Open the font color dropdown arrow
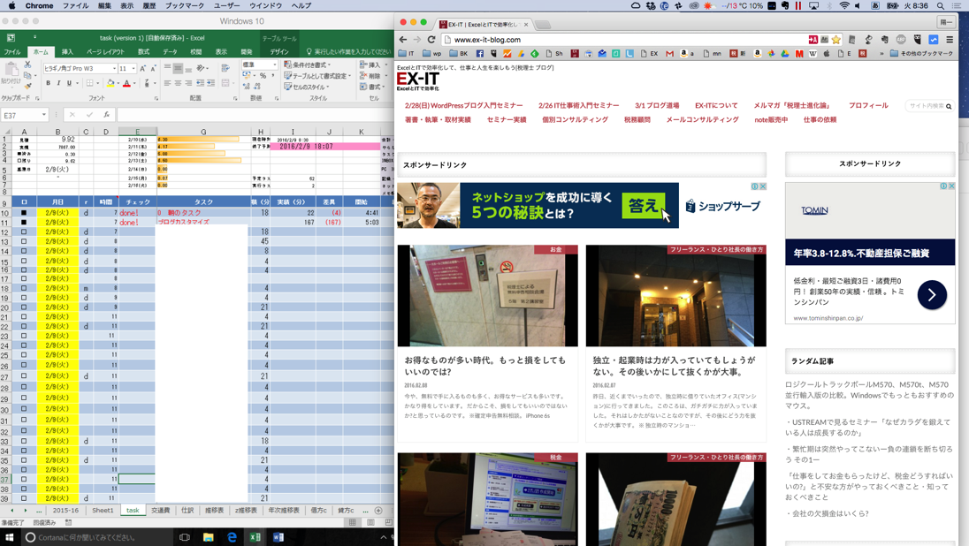Viewport: 969px width, 546px height. [134, 83]
